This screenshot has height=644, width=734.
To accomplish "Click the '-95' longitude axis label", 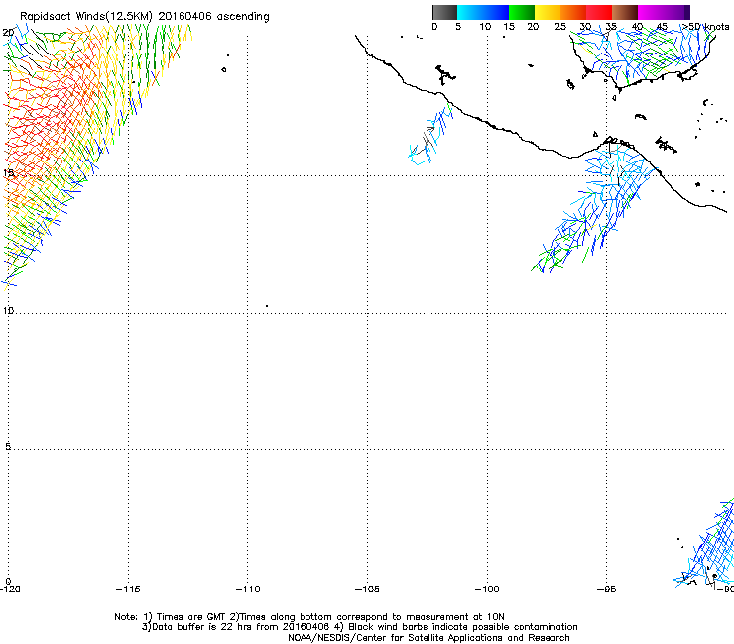I will (x=606, y=590).
